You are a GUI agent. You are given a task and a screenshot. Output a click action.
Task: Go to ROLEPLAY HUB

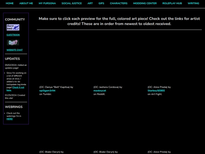click(x=172, y=3)
